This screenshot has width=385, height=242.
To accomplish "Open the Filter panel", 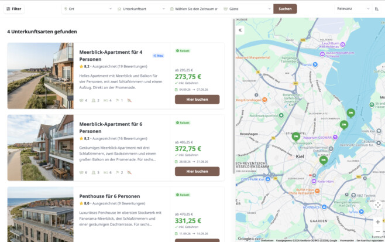I will pyautogui.click(x=14, y=9).
